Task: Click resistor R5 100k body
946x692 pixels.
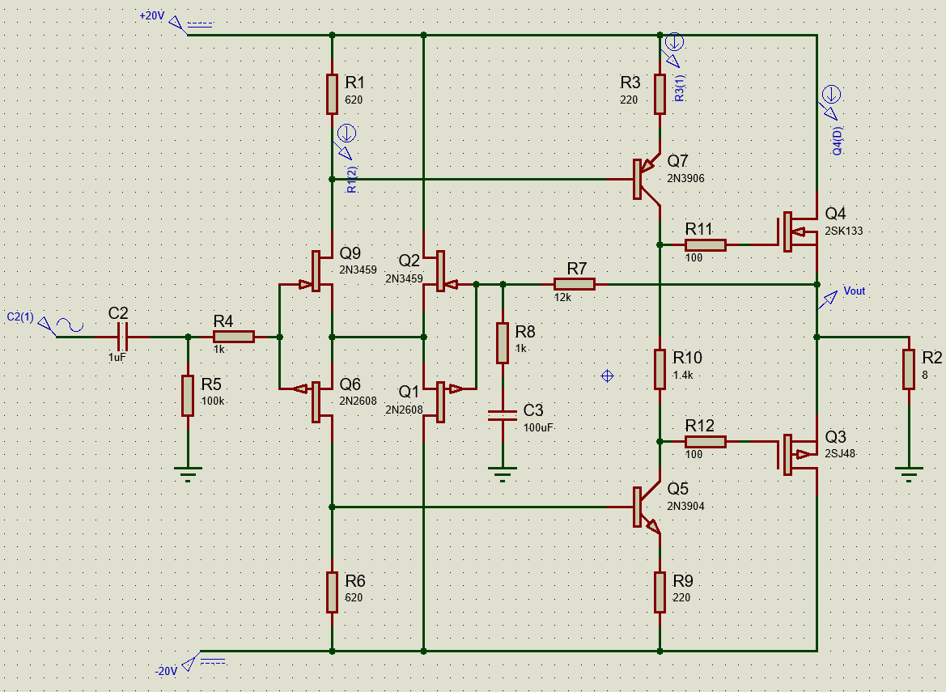Action: pyautogui.click(x=188, y=395)
